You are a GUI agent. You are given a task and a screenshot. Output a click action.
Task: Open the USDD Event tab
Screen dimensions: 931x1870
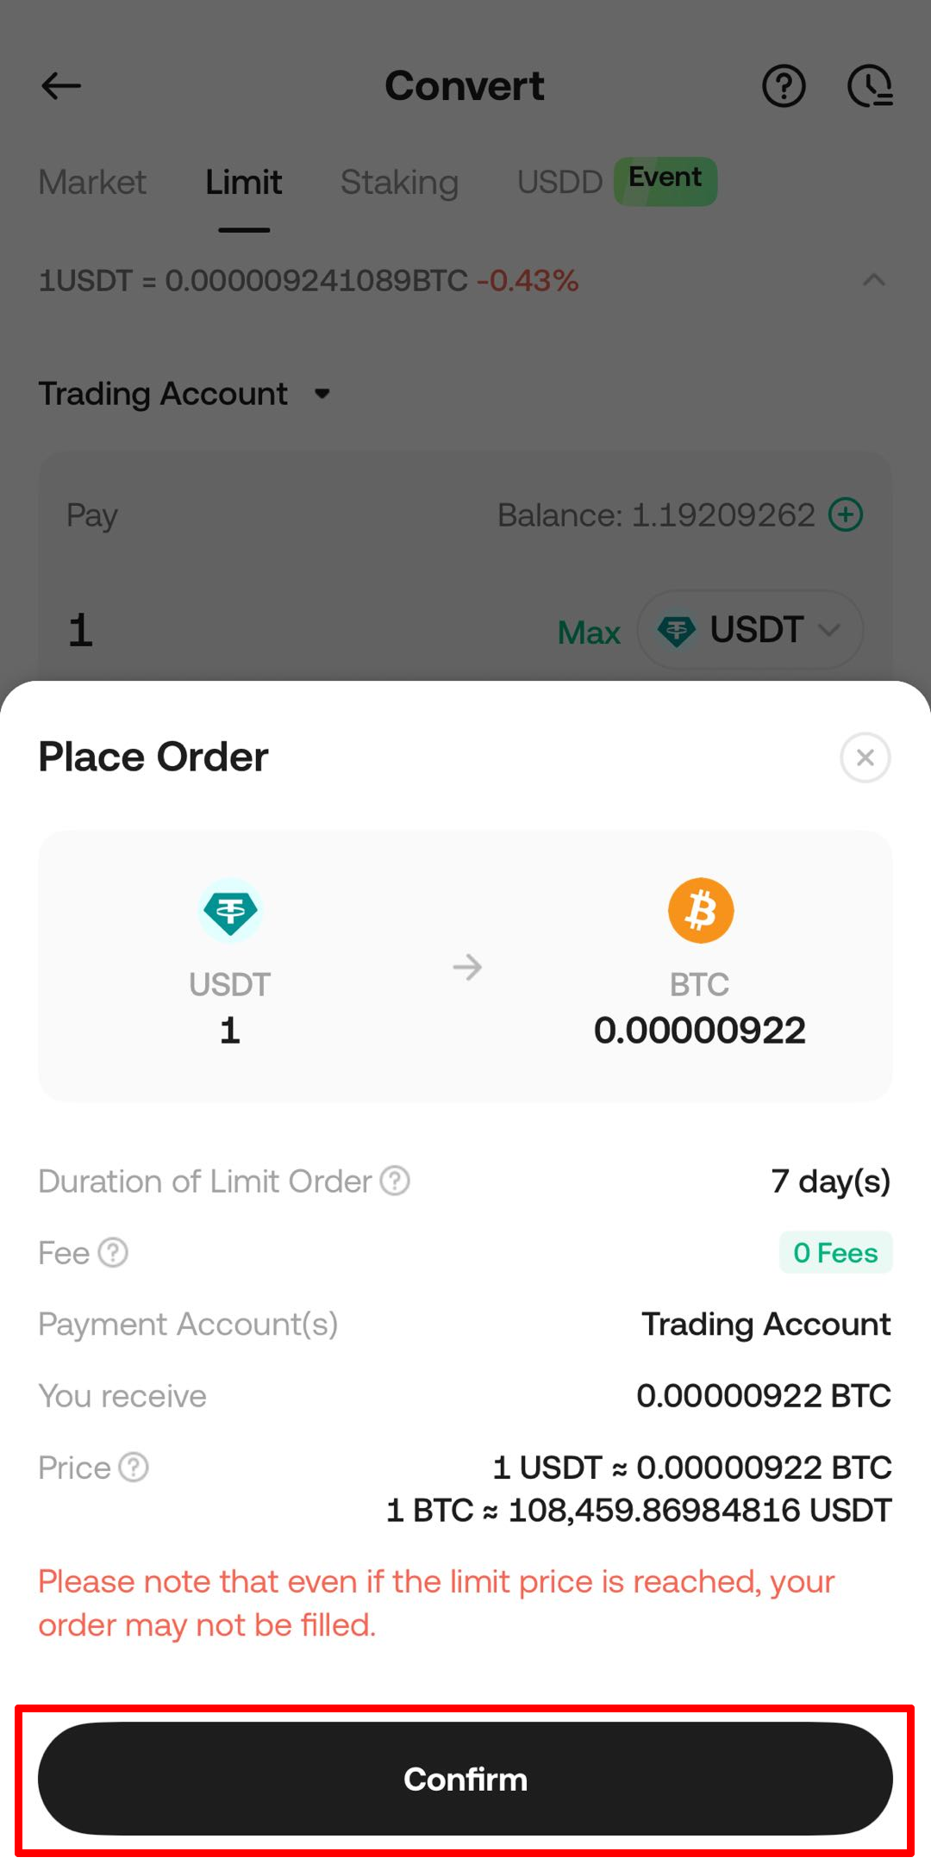tap(615, 182)
